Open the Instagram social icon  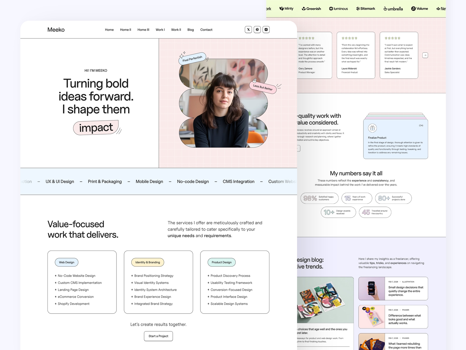266,29
